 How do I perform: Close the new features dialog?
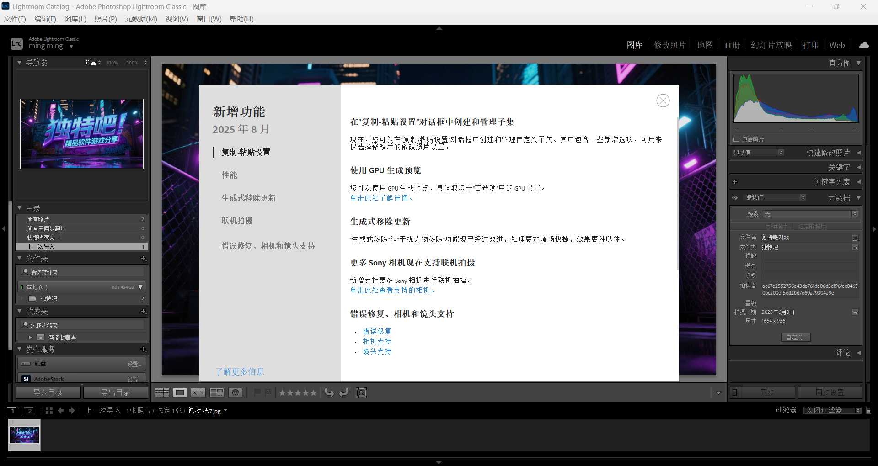[663, 101]
